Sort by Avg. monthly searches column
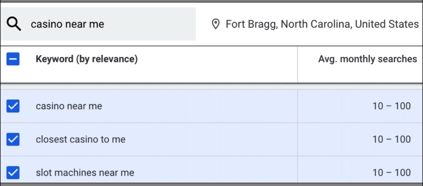This screenshot has height=186, width=423. [367, 60]
